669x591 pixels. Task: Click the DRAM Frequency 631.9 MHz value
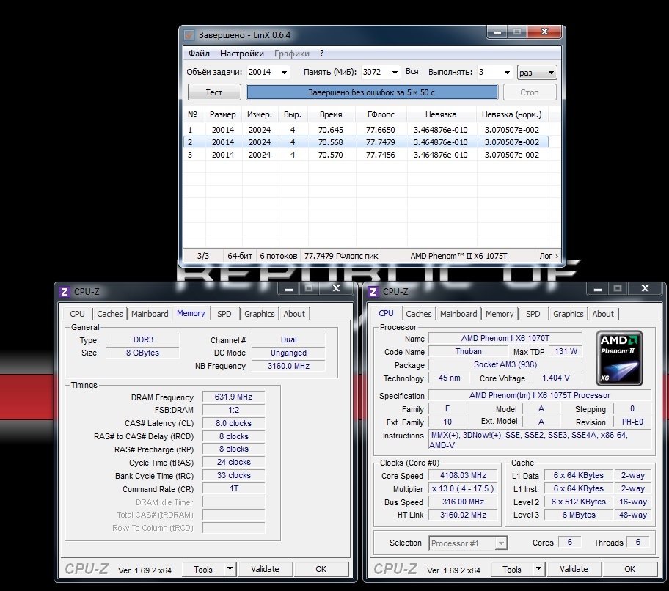233,397
